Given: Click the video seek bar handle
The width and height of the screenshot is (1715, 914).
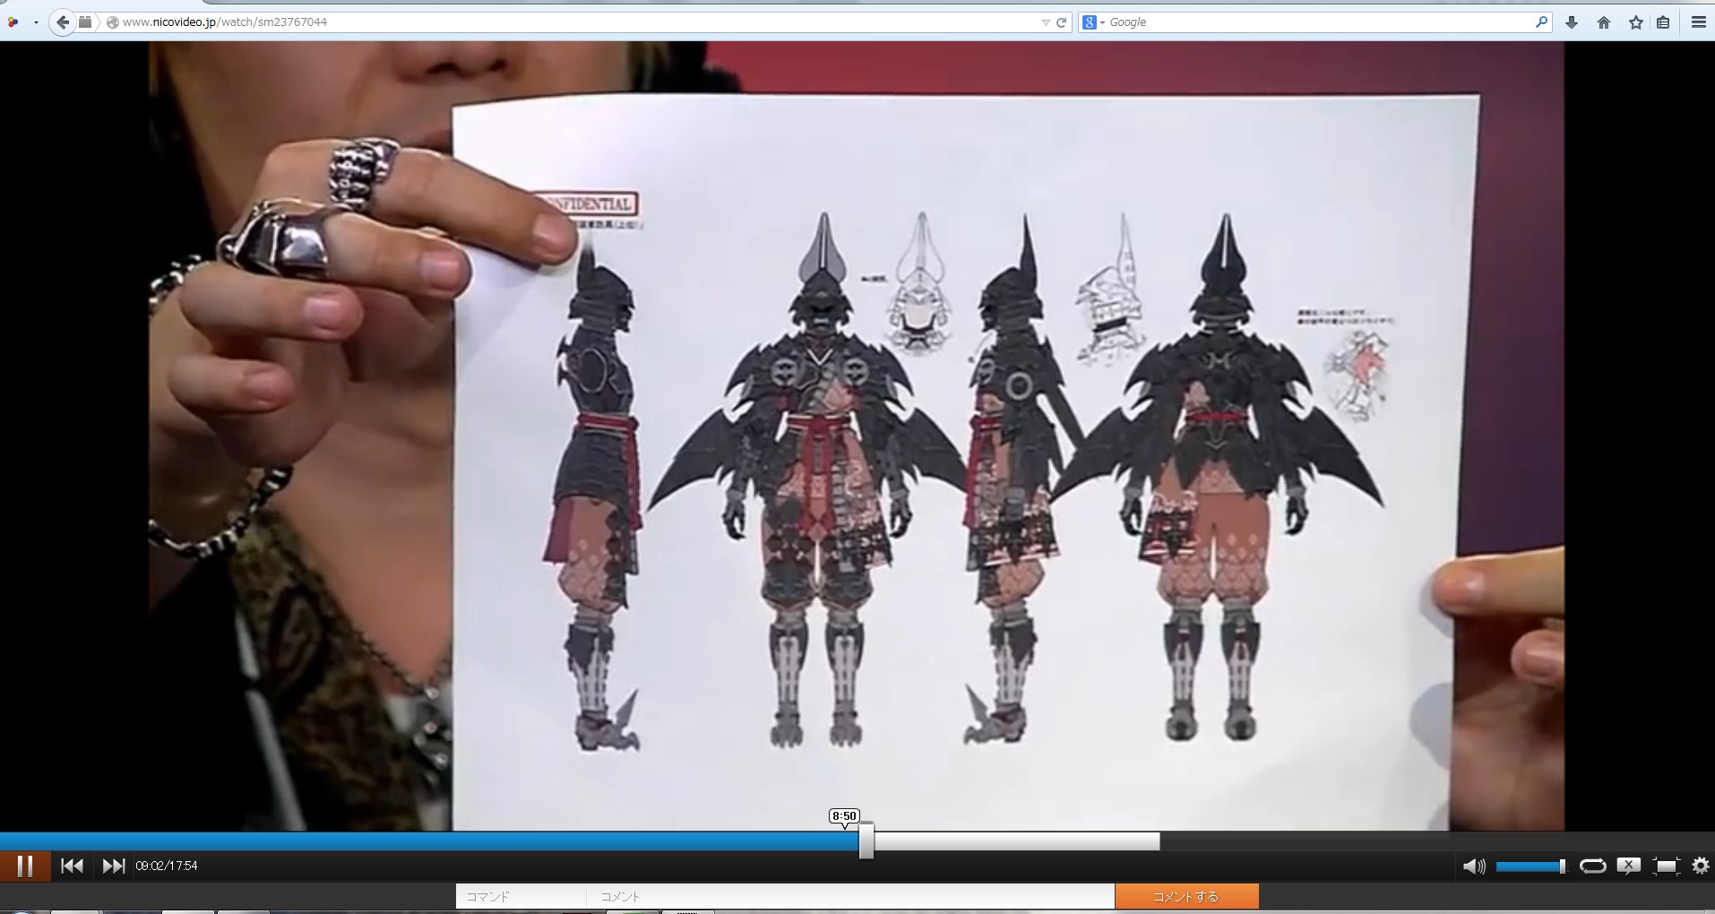Looking at the screenshot, I should (x=866, y=841).
